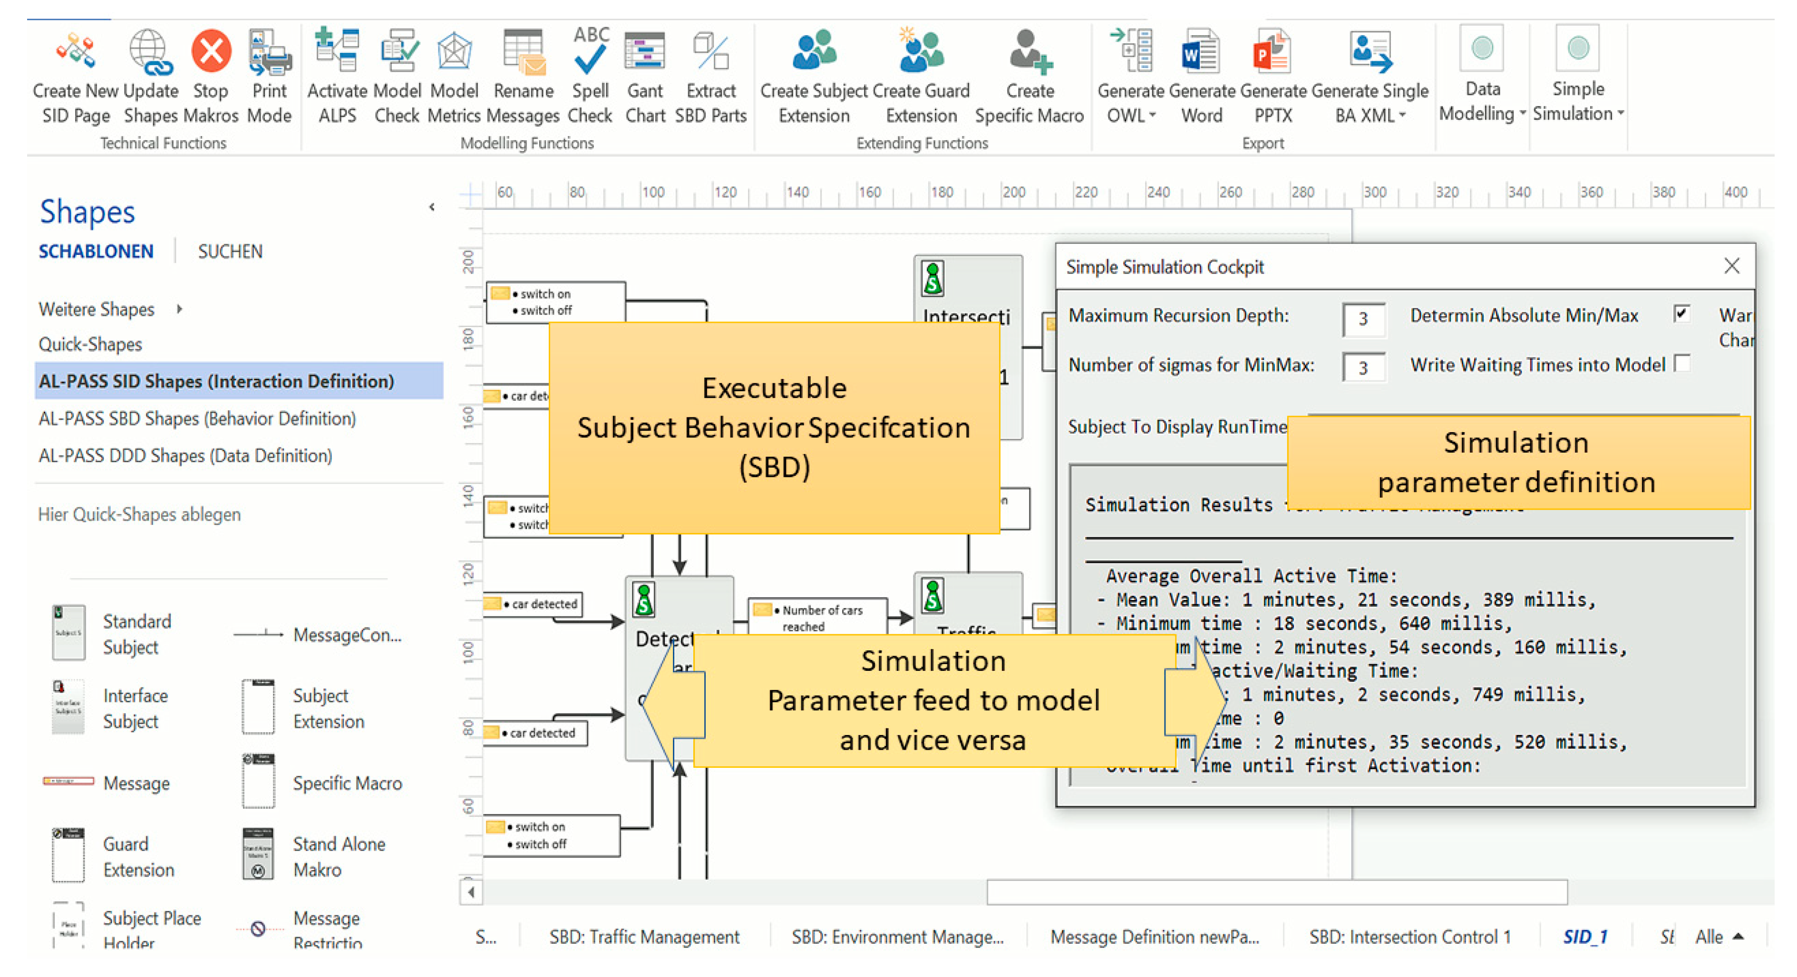Image resolution: width=1797 pixels, height=977 pixels.
Task: Click the horizontal scrollbar left arrow
Action: [471, 891]
